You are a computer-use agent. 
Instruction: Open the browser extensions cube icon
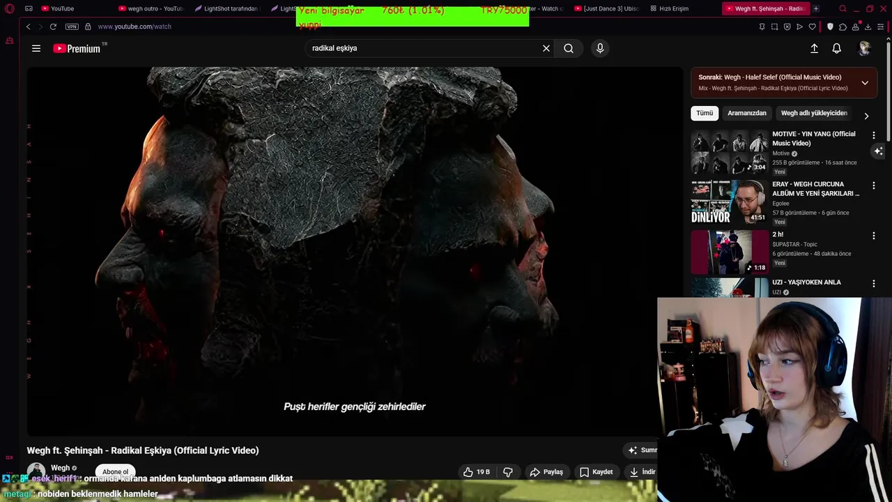(843, 26)
